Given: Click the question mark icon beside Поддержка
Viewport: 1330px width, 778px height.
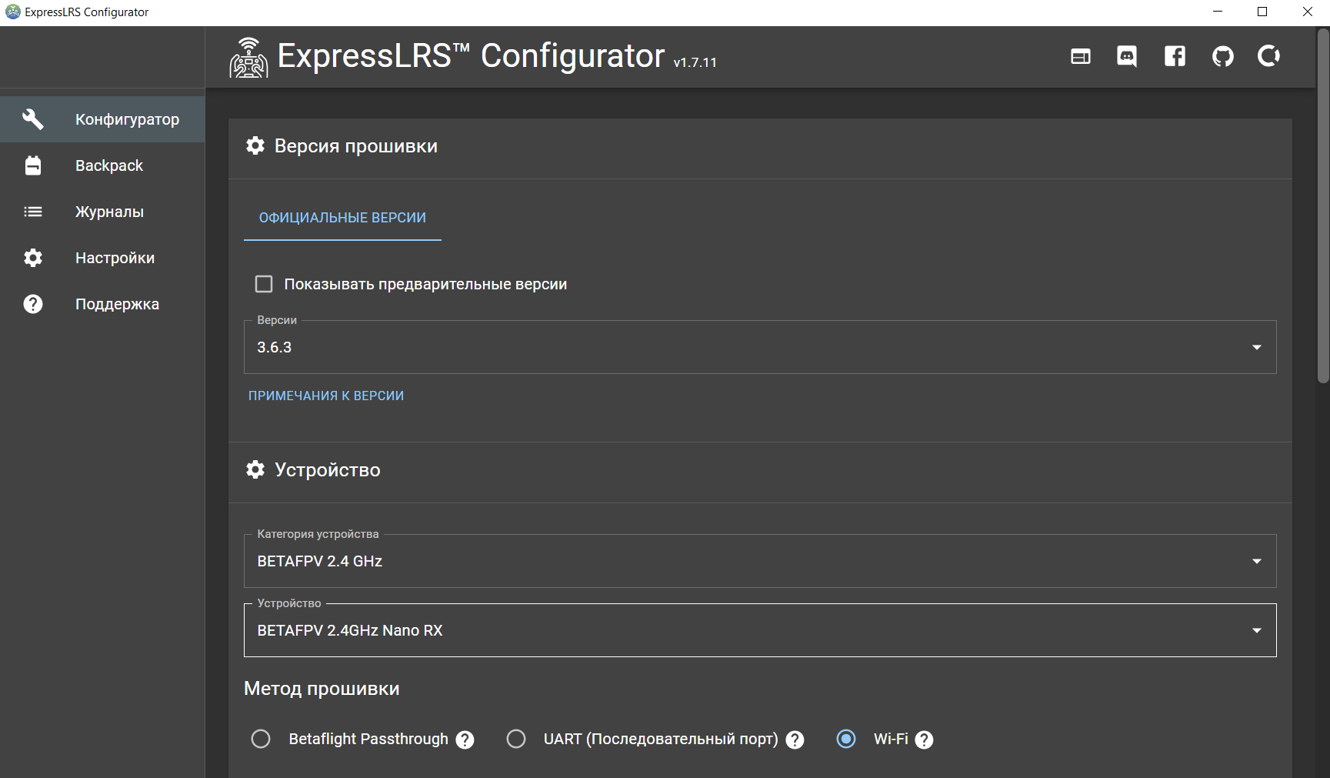Looking at the screenshot, I should (33, 304).
